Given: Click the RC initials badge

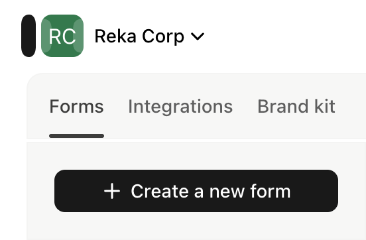Looking at the screenshot, I should [62, 36].
